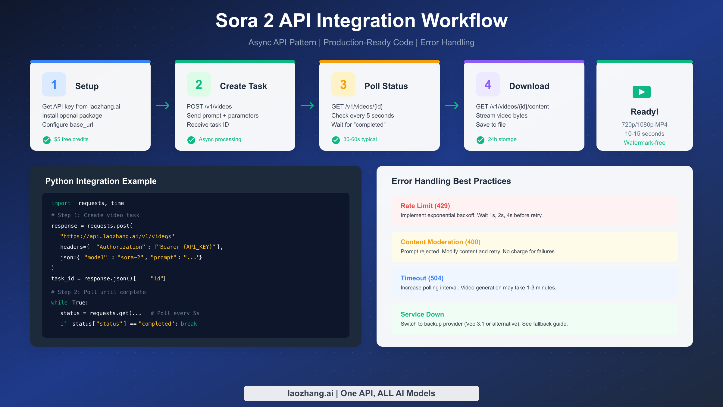
Task: Expand the 'Timeout (504)' error section
Action: pos(422,278)
